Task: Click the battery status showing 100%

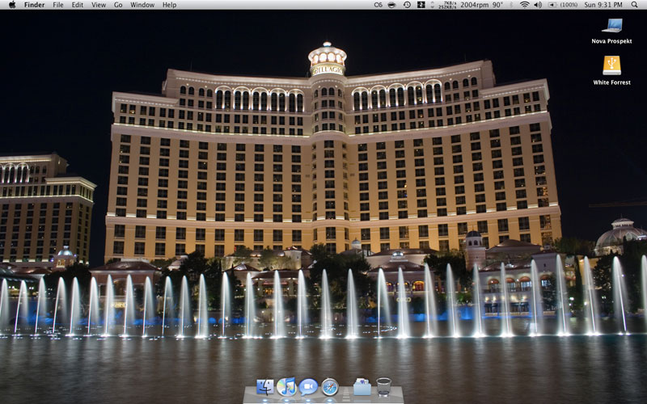Action: pos(563,5)
